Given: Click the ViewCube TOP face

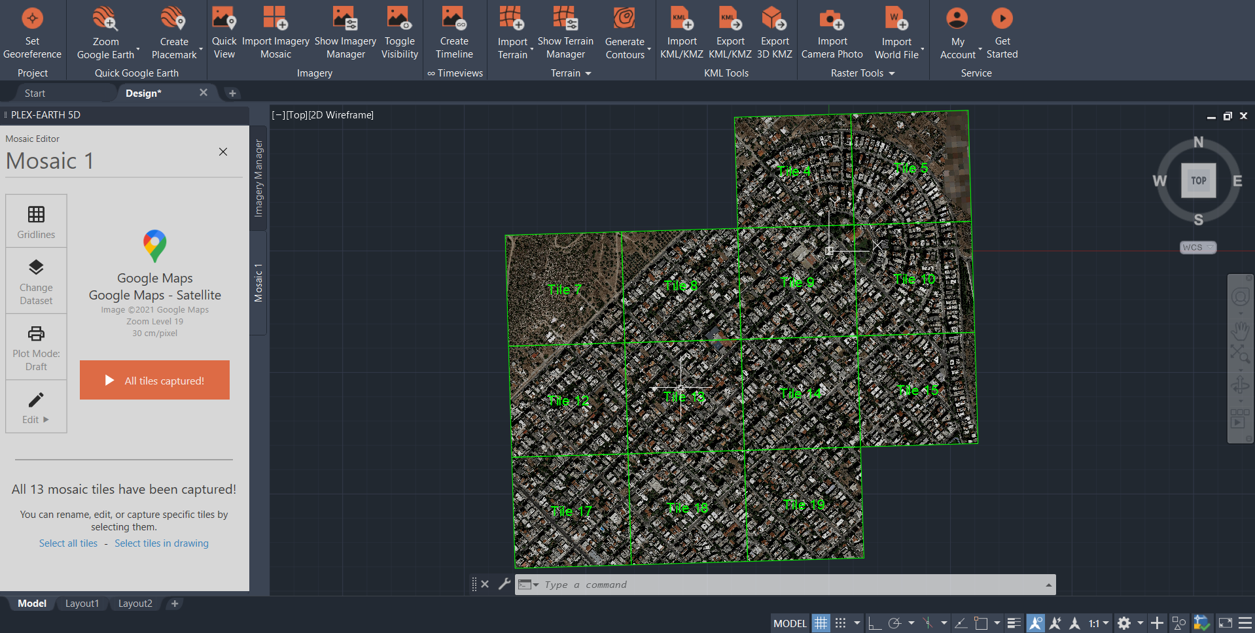Looking at the screenshot, I should pos(1198,180).
